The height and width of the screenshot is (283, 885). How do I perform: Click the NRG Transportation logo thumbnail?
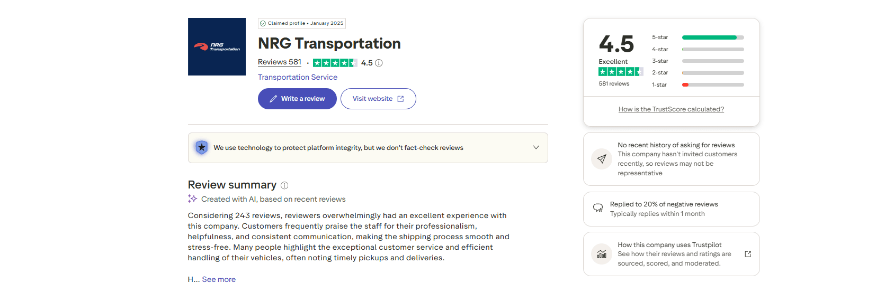pyautogui.click(x=217, y=46)
